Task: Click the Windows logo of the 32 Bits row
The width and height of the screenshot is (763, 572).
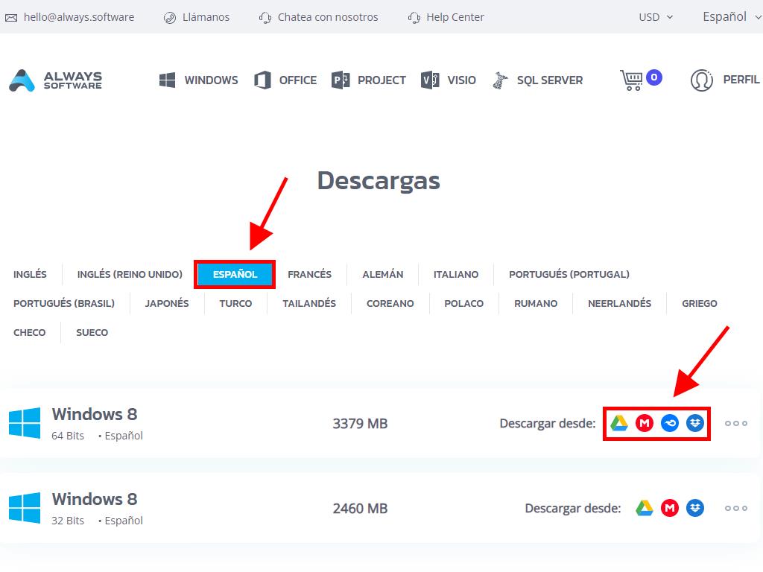Action: tap(25, 508)
